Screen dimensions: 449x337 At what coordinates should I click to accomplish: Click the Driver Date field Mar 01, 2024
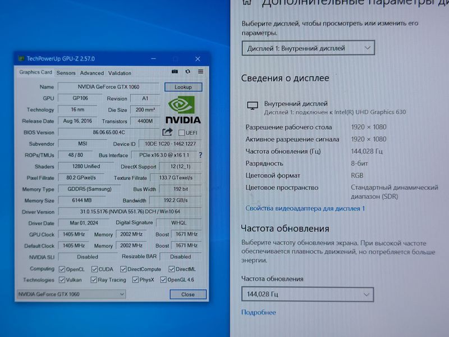click(84, 222)
